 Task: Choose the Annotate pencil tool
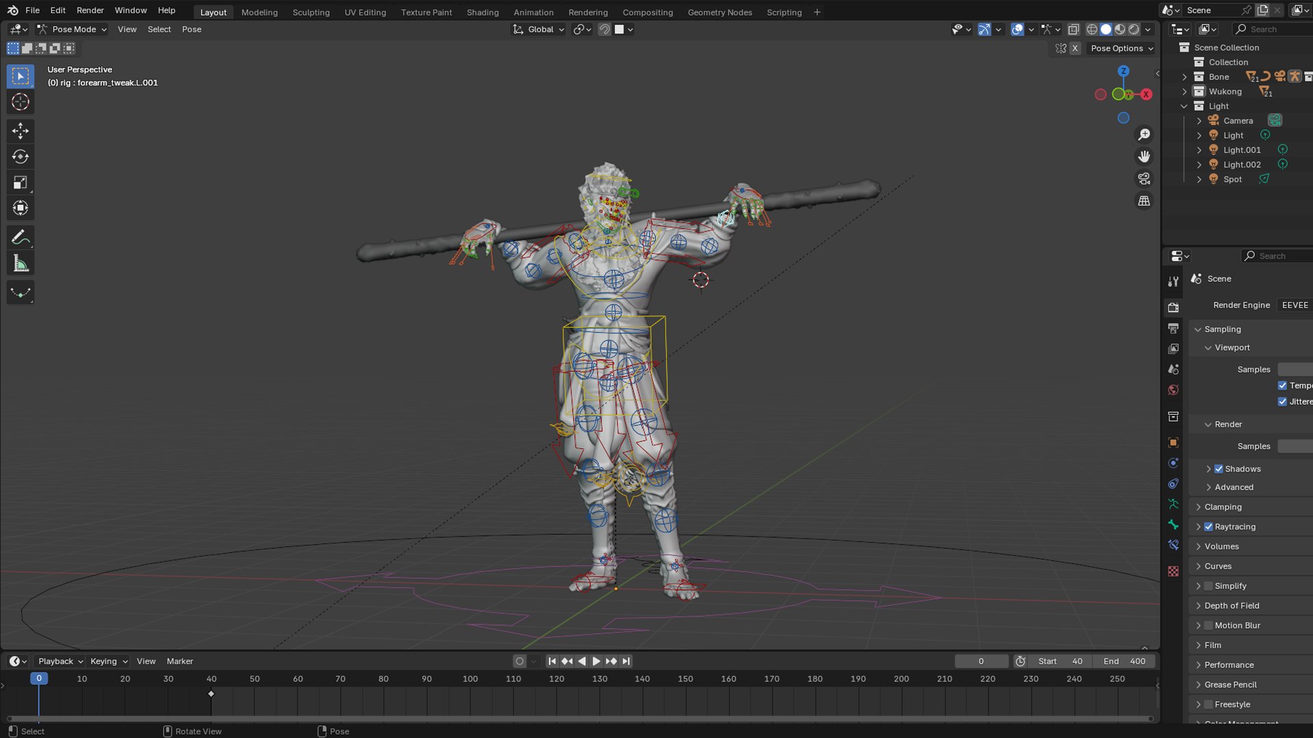(x=21, y=237)
